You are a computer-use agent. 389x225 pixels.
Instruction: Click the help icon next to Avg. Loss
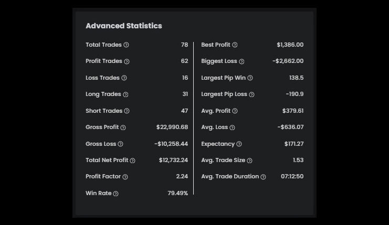click(x=232, y=127)
